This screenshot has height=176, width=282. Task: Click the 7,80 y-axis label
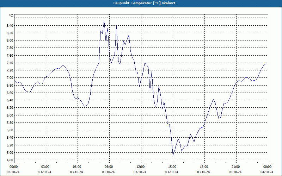[10, 48]
